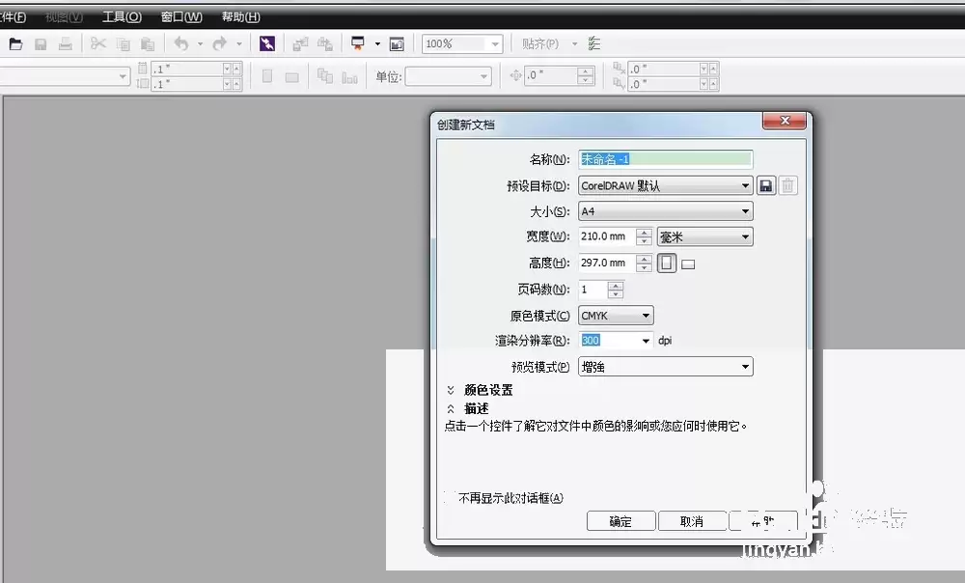Click the Paste clipboard icon
The image size is (965, 583).
[x=148, y=43]
